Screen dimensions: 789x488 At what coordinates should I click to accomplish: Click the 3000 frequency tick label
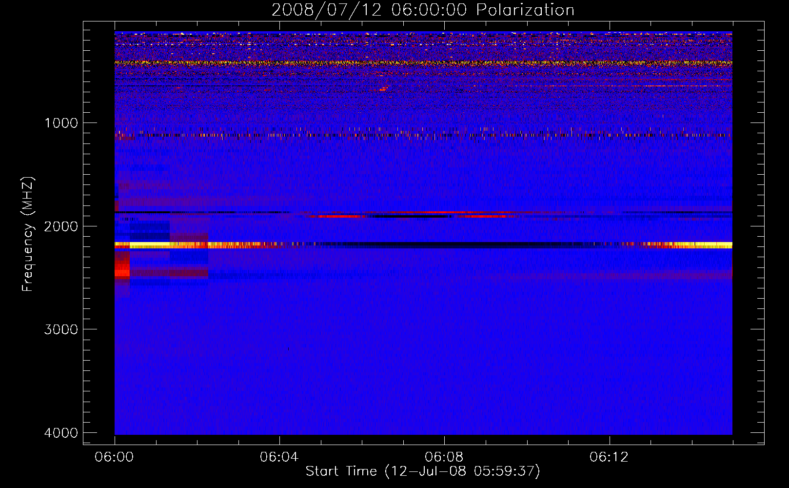61,329
